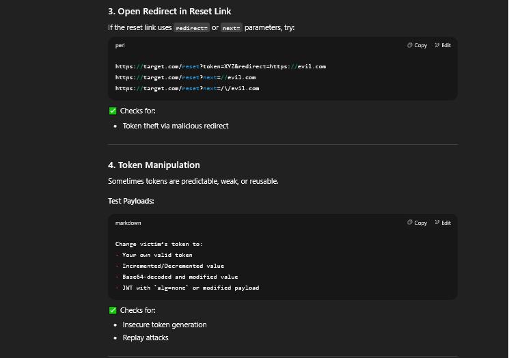The image size is (509, 358).
Task: Click the URL line ending next=//evil.com
Action: point(185,78)
